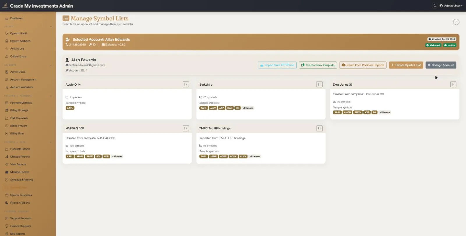Click the Support Requests sidebar icon
This screenshot has width=466, height=236.
coord(7,218)
